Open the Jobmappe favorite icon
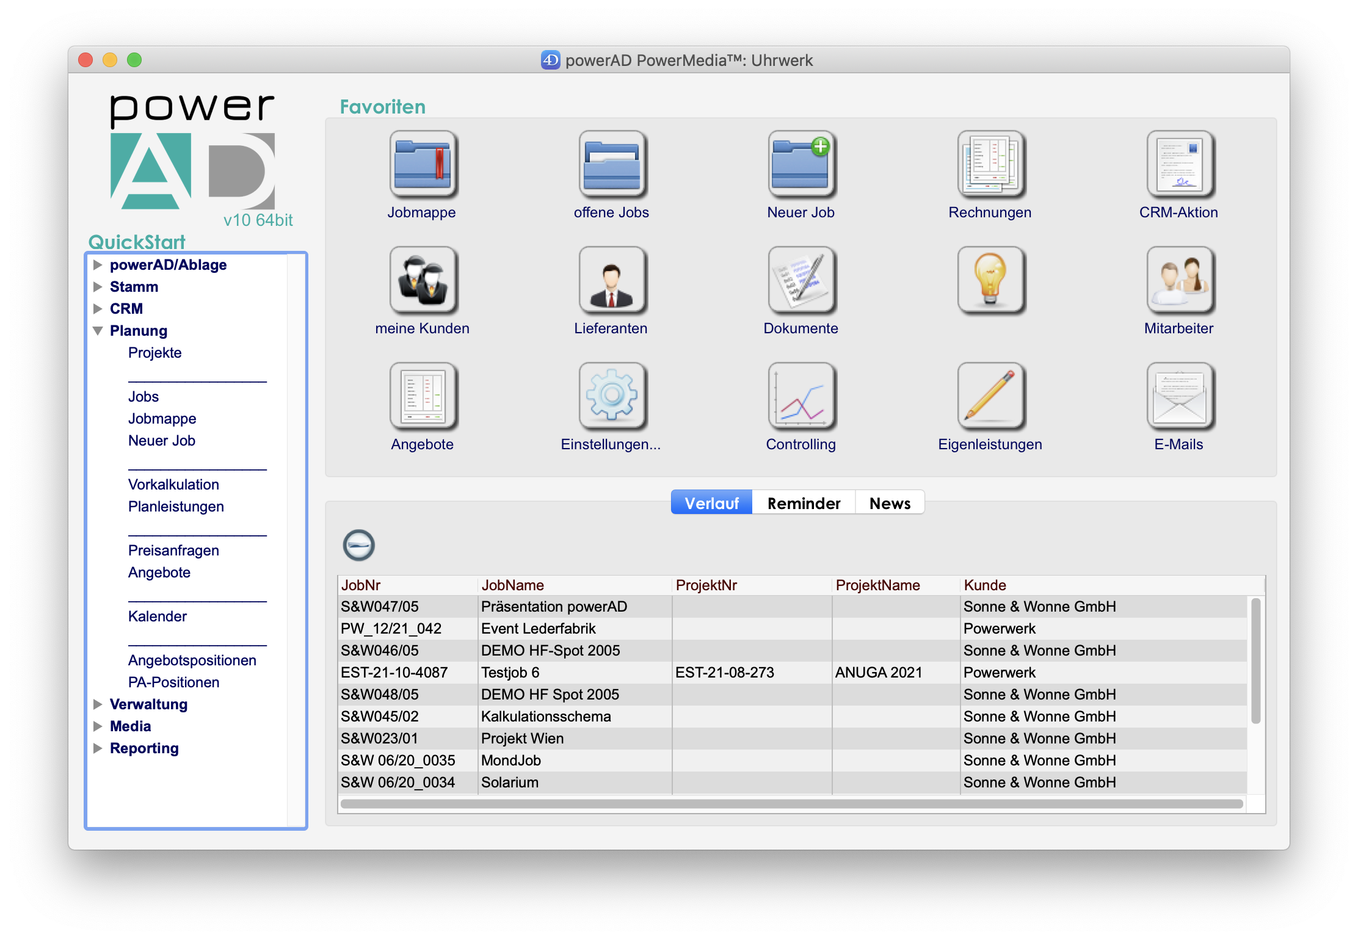The height and width of the screenshot is (940, 1358). [423, 164]
